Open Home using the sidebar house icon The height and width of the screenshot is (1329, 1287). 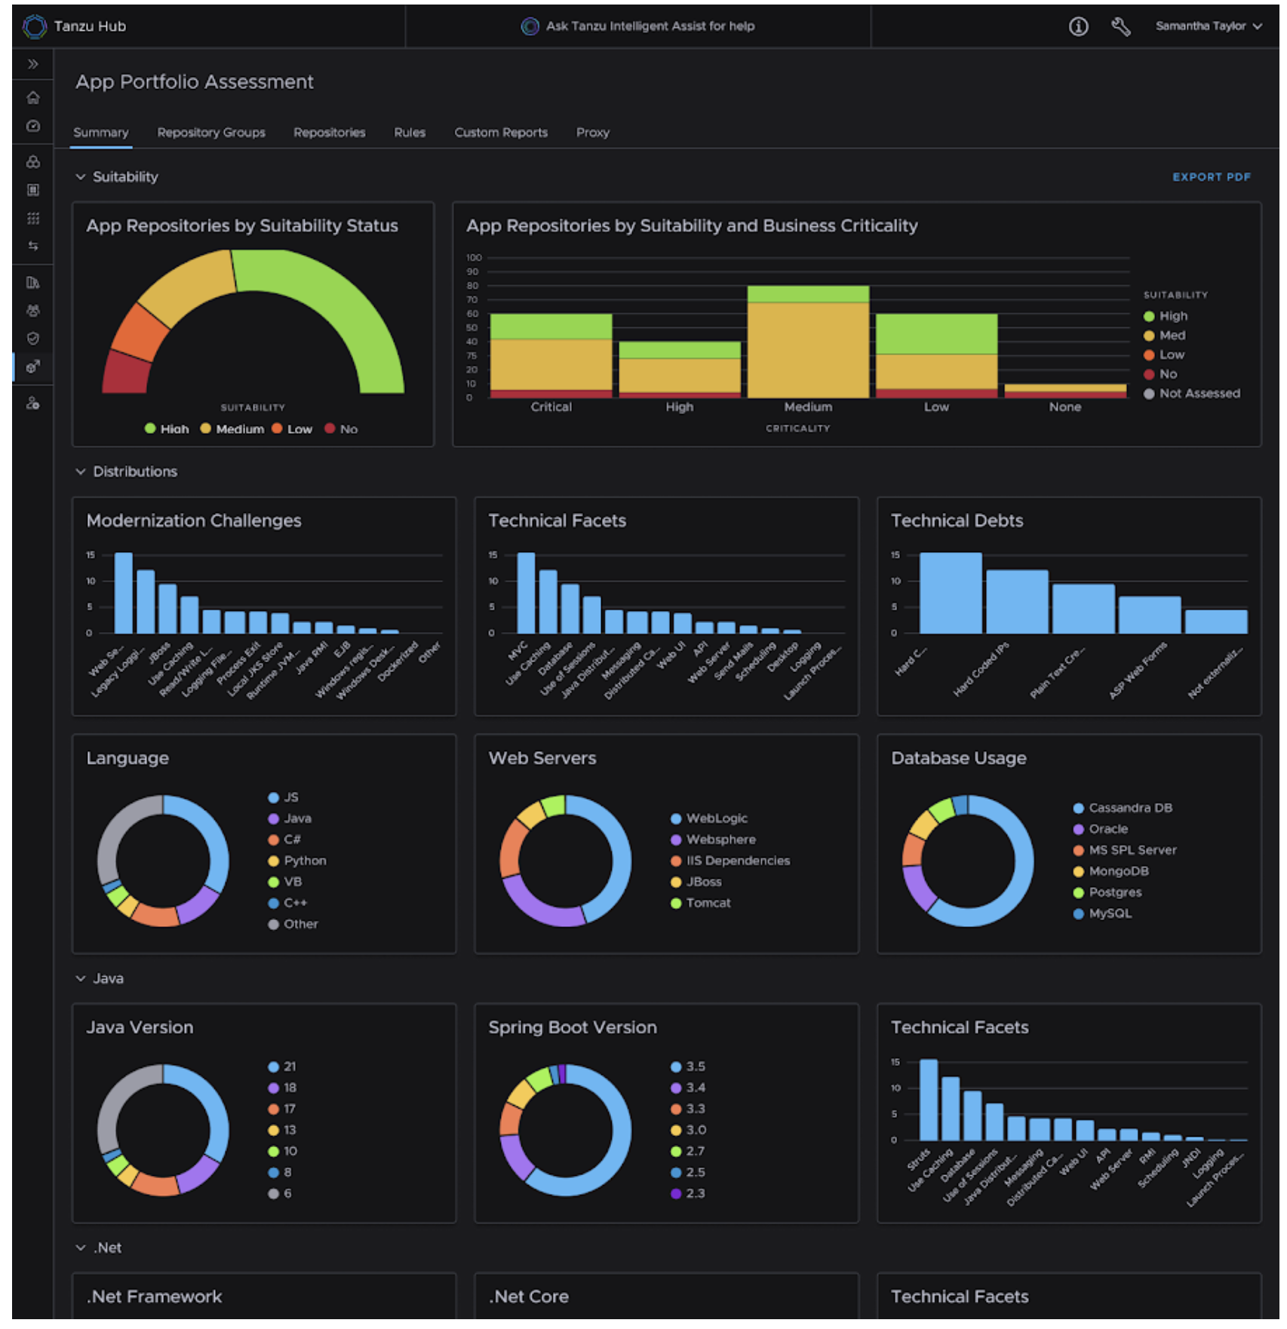pos(33,98)
